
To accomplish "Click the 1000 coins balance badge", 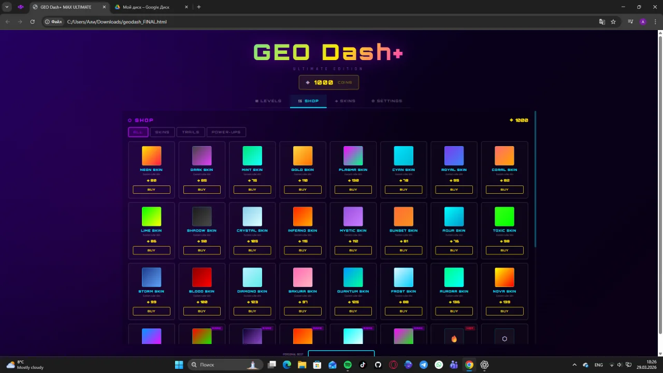I will (329, 82).
